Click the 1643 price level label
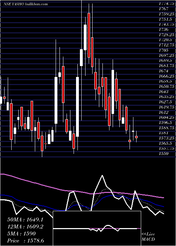The image size is (176, 246). [x=163, y=92]
